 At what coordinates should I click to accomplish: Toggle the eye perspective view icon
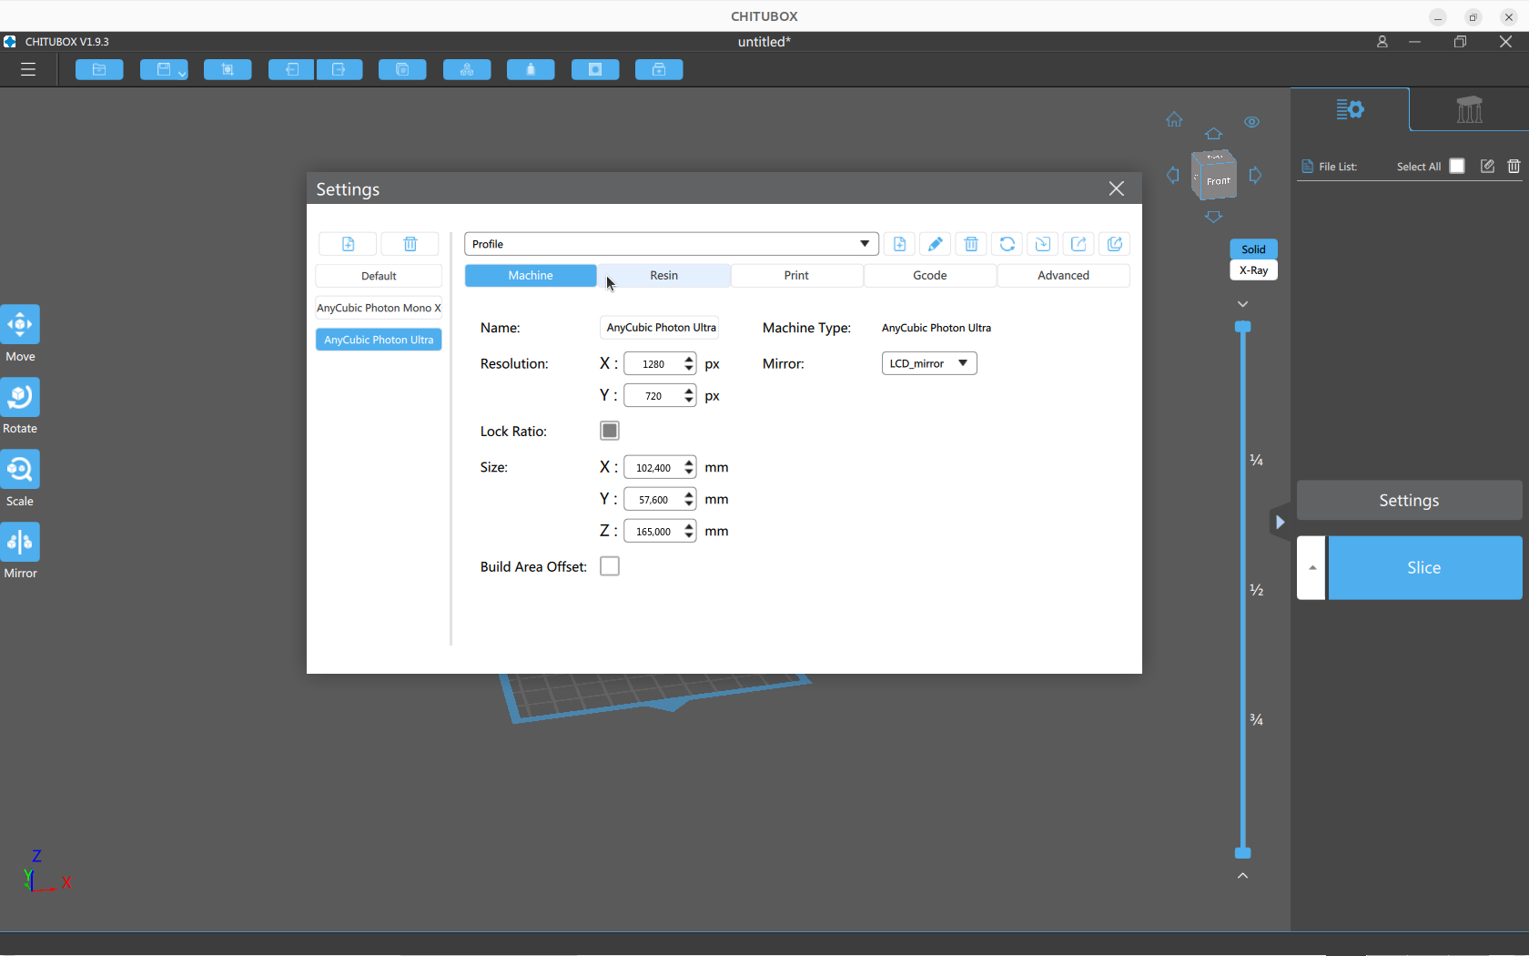pyautogui.click(x=1252, y=122)
